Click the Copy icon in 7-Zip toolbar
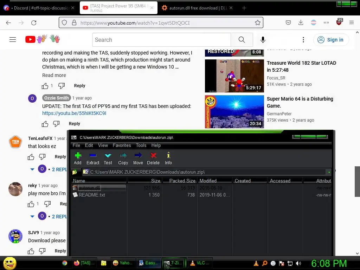 pyautogui.click(x=123, y=159)
